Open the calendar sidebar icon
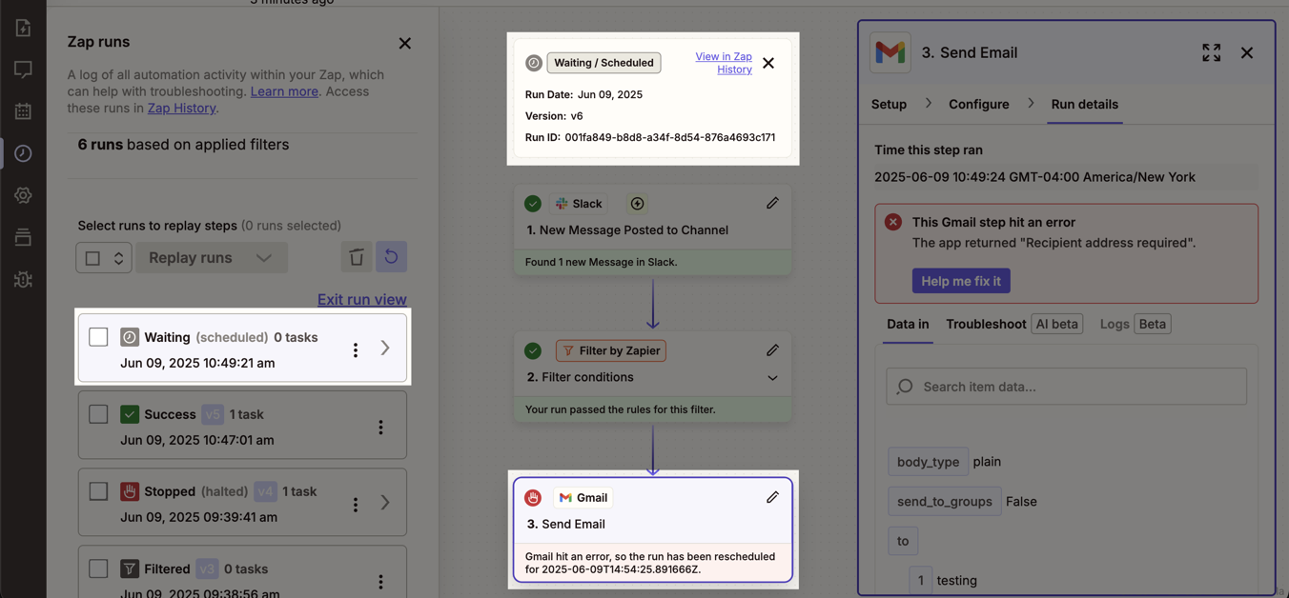 [23, 111]
